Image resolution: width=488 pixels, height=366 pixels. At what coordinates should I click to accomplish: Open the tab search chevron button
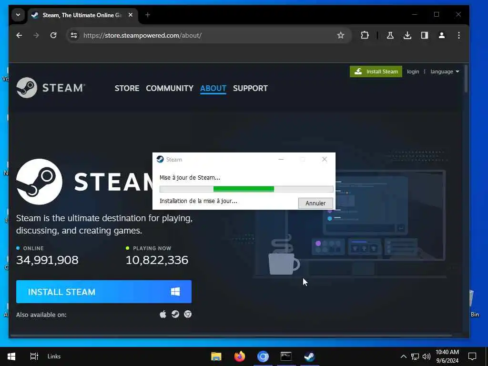click(18, 15)
